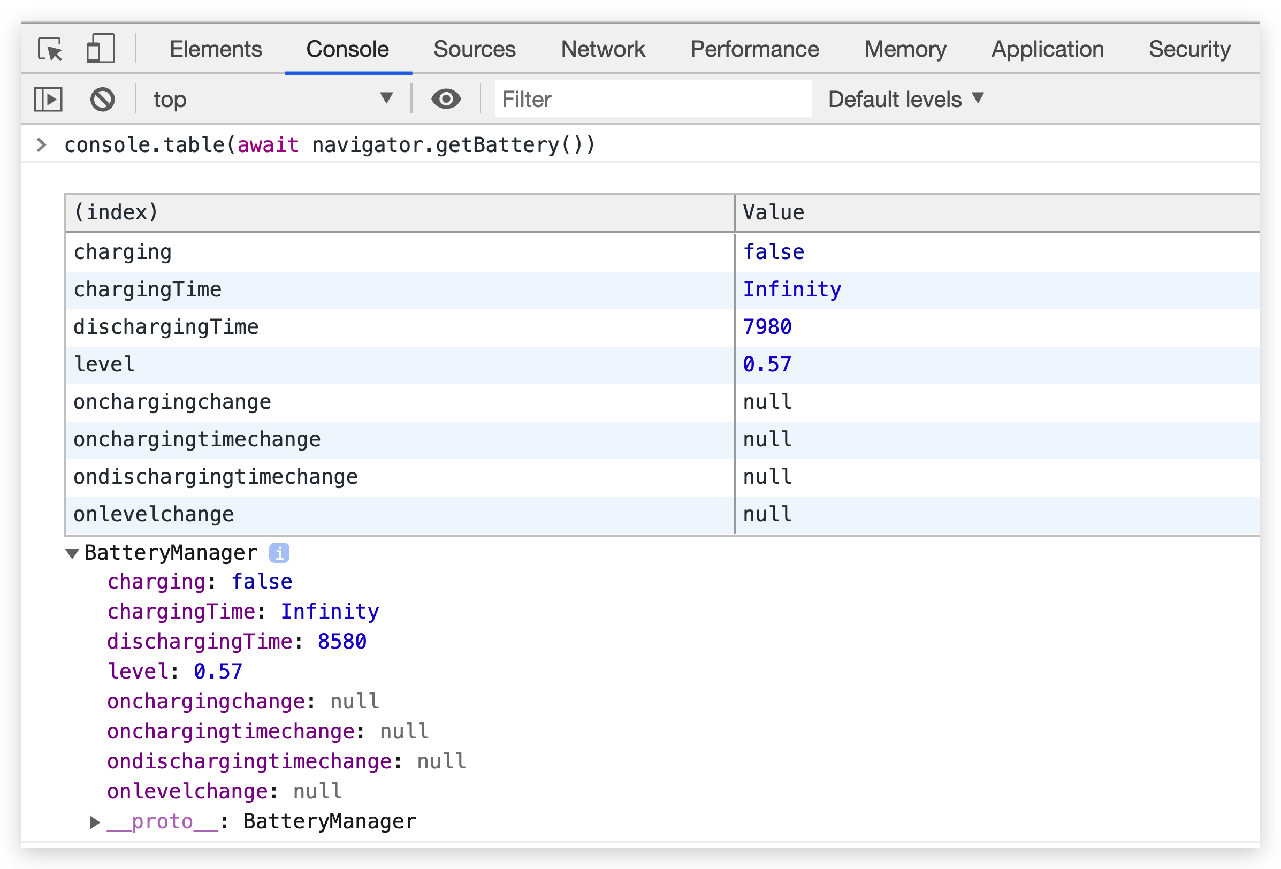This screenshot has width=1281, height=869.
Task: Click the Filter input field
Action: (653, 100)
